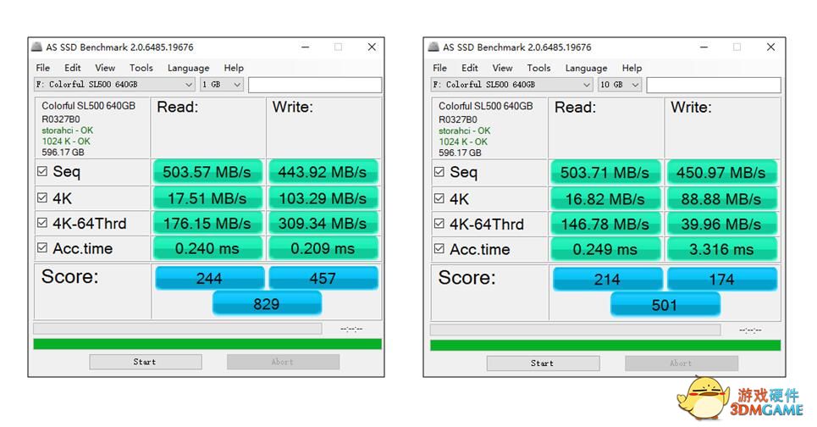
Task: Open Help menu in left window
Action: point(234,68)
